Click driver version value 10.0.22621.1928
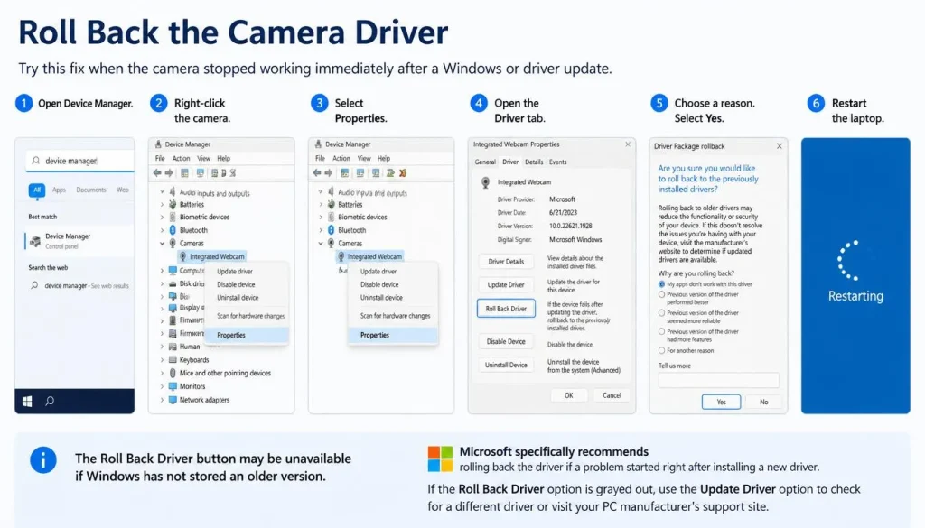This screenshot has width=925, height=528. (x=571, y=226)
